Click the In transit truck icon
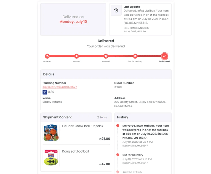This screenshot has height=174, width=211. coord(106,56)
